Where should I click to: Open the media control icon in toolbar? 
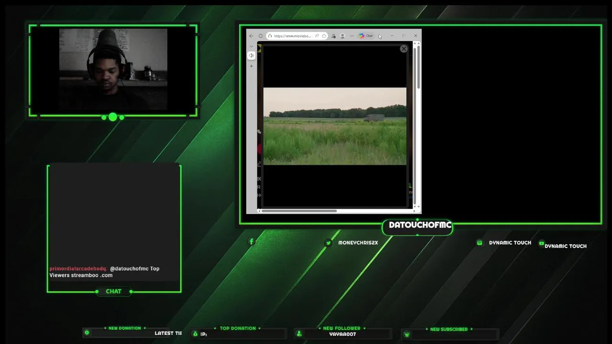(x=333, y=36)
